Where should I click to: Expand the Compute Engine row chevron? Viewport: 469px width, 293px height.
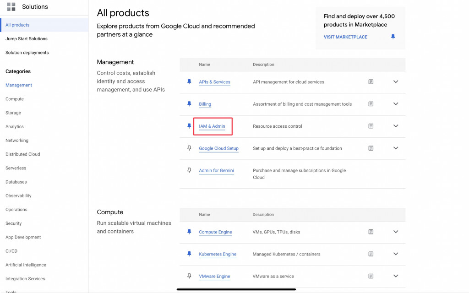point(396,232)
